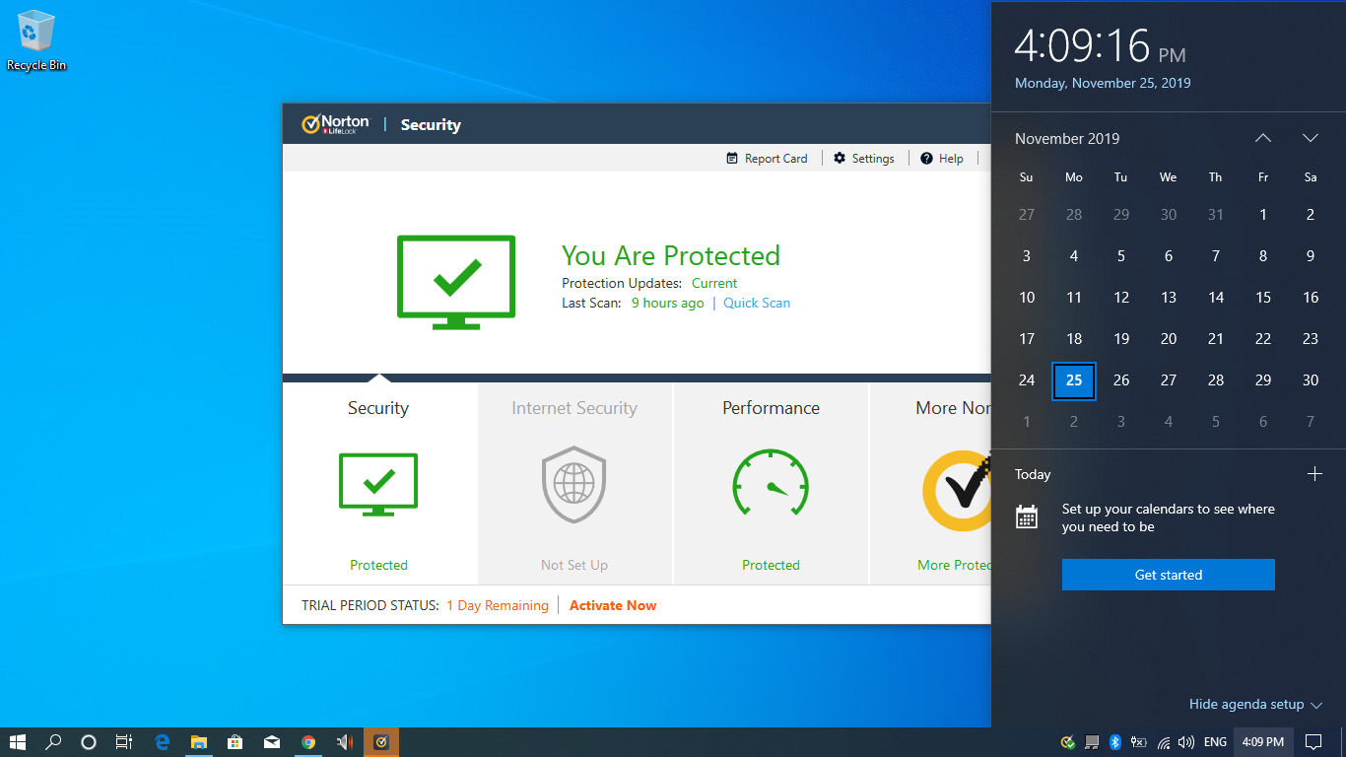
Task: Open the Norton Help menu
Action: coord(942,158)
